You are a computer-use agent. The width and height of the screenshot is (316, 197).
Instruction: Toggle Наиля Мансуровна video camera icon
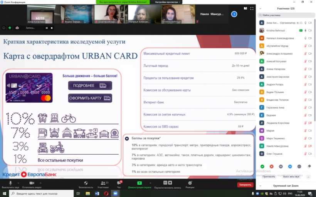(310, 146)
